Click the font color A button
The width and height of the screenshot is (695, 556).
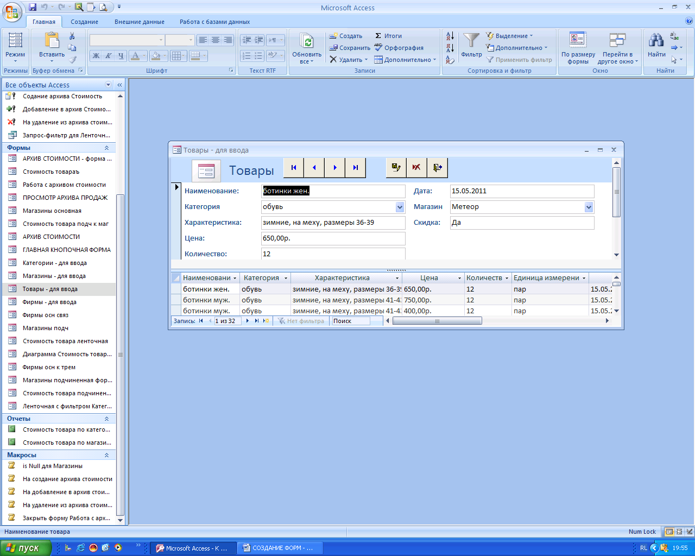point(136,55)
